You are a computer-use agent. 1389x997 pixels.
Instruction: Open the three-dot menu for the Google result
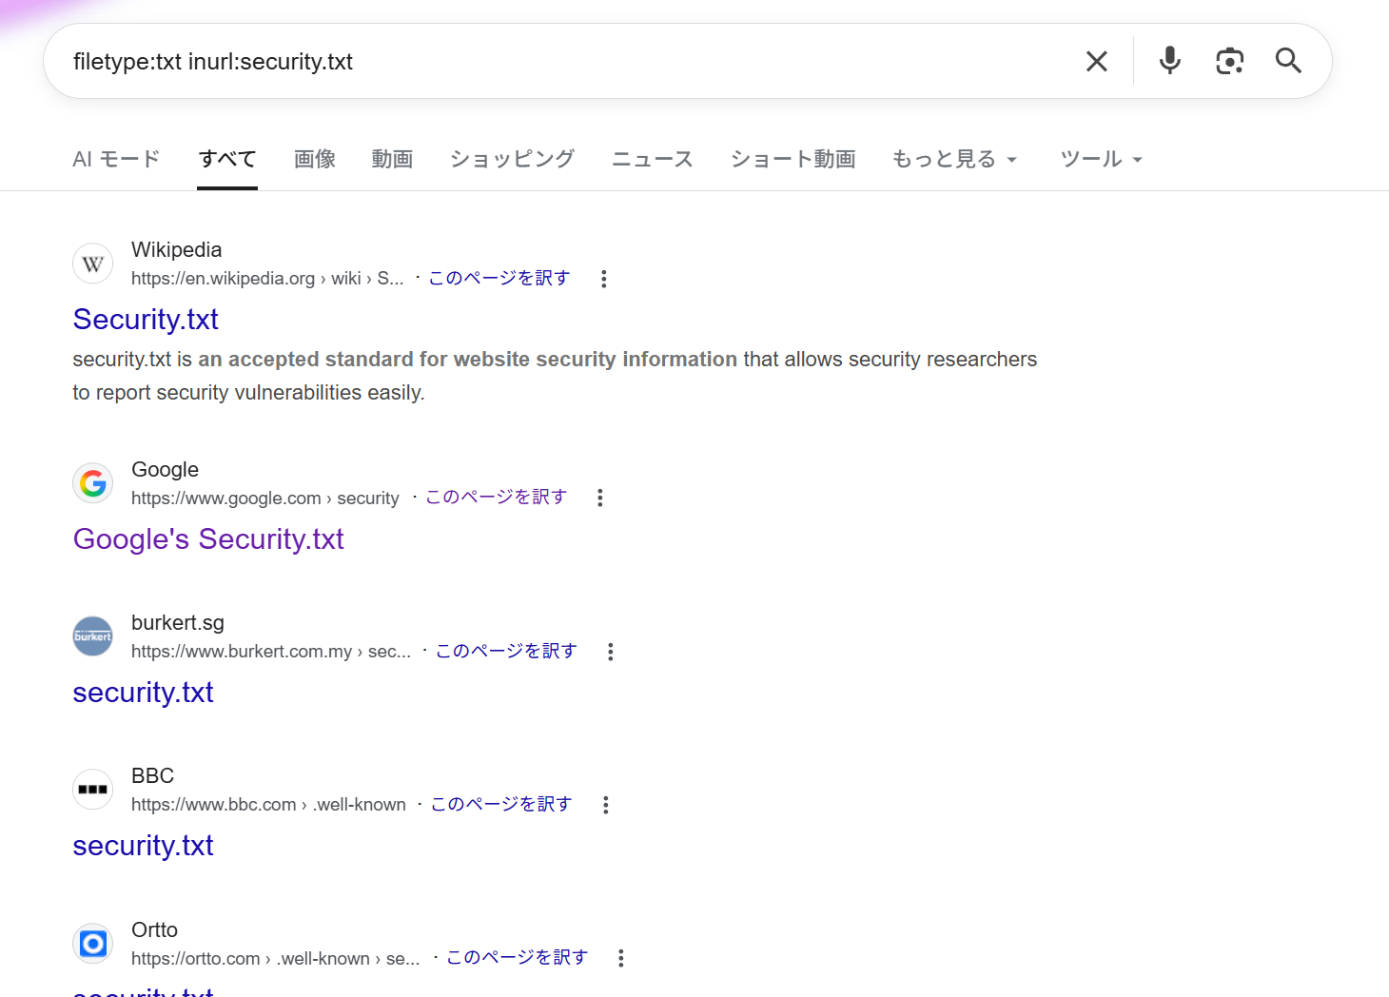coord(599,498)
